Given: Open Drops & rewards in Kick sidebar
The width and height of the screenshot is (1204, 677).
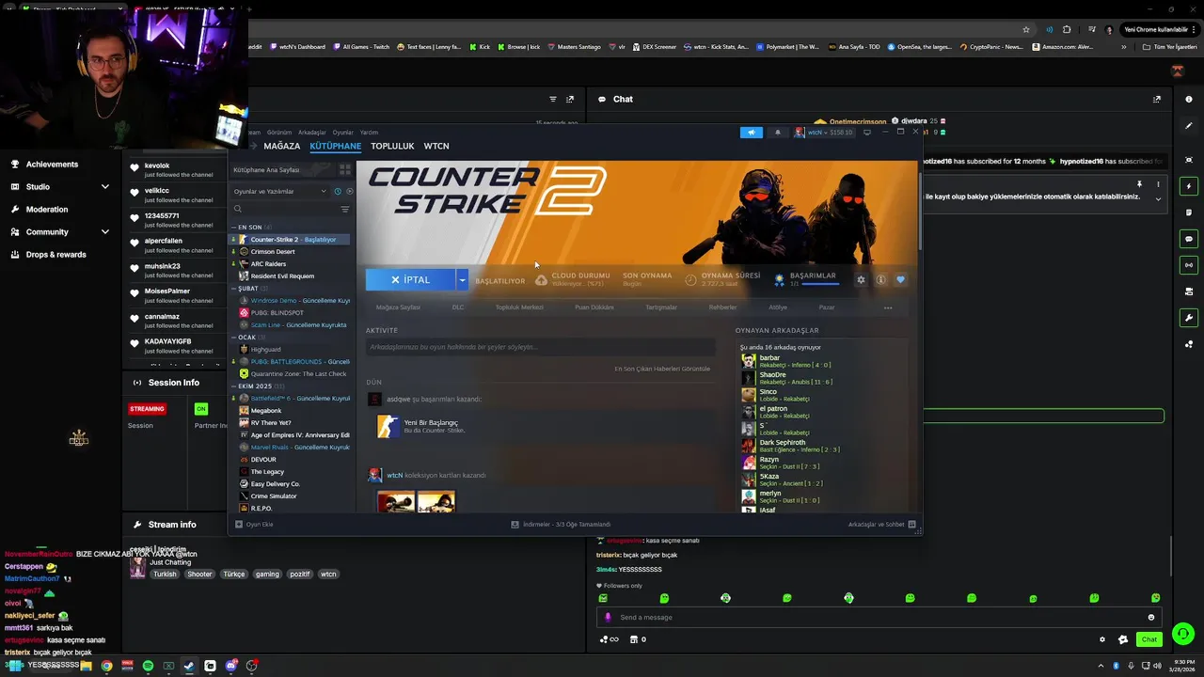Looking at the screenshot, I should 55,255.
